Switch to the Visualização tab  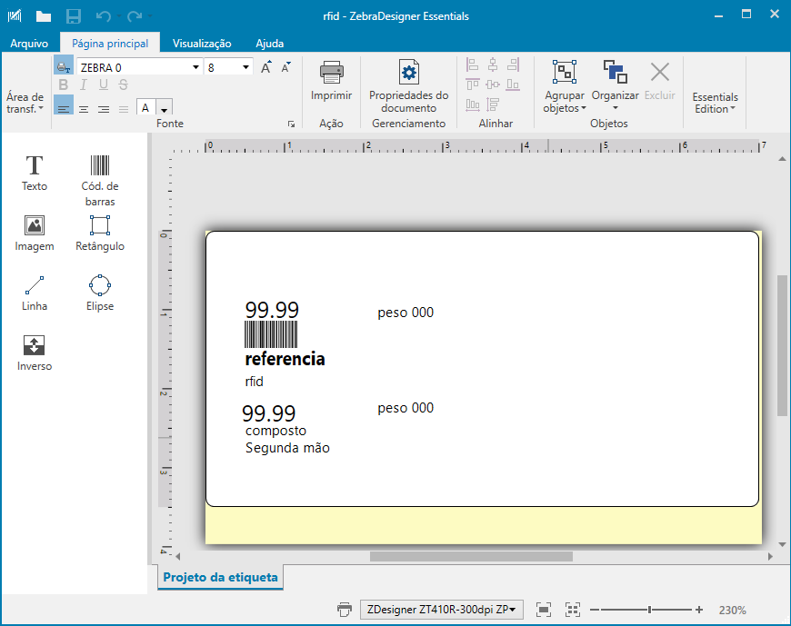pos(202,43)
